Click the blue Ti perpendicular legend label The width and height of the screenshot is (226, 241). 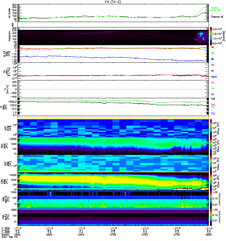pyautogui.click(x=213, y=114)
